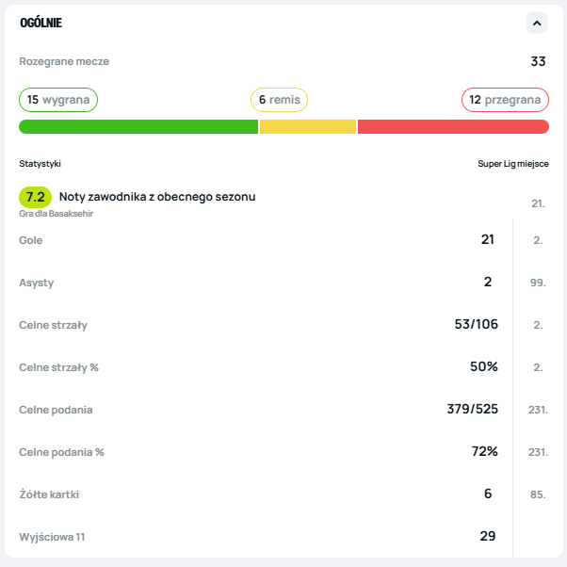Click the Statystyki column header
Image resolution: width=567 pixels, height=567 pixels.
click(40, 164)
